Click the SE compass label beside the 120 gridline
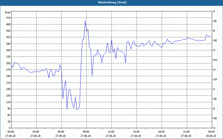223x139 pixels. [215, 99]
